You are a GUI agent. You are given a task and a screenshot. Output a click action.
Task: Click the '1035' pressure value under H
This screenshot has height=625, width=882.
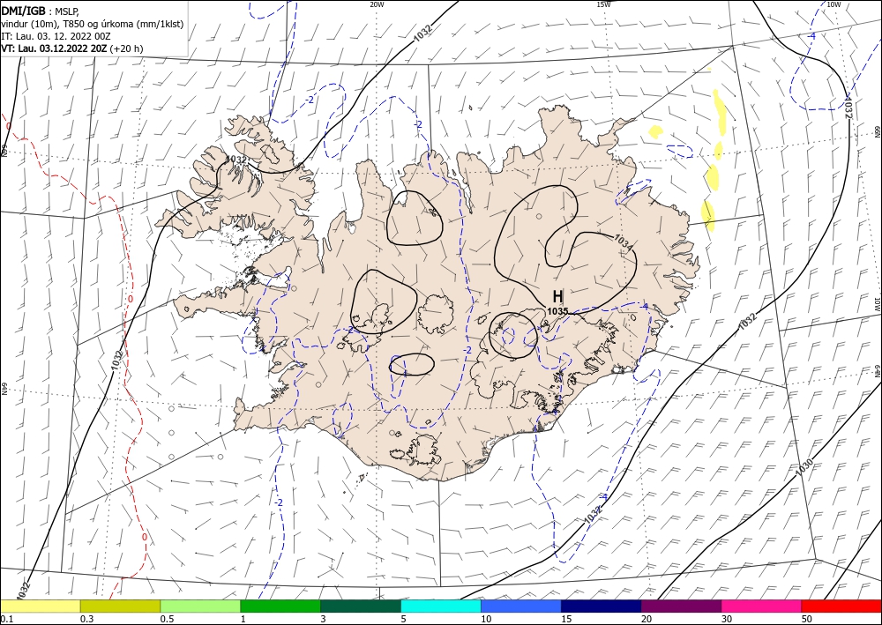[557, 311]
